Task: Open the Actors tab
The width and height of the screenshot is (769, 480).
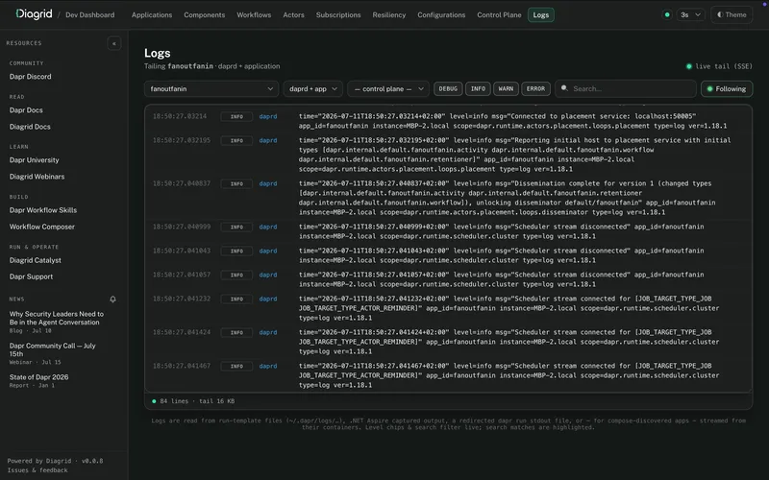Action: [294, 14]
